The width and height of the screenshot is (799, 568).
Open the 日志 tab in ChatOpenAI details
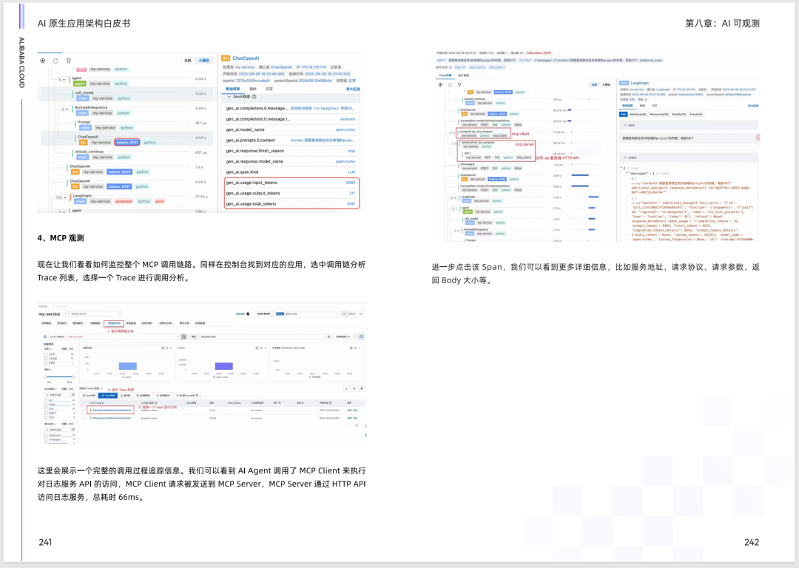(269, 89)
